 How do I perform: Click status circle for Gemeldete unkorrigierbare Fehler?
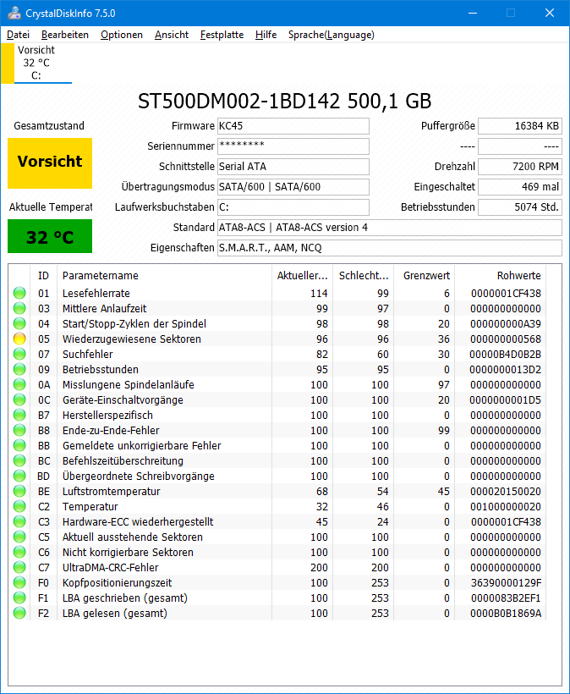(x=19, y=445)
